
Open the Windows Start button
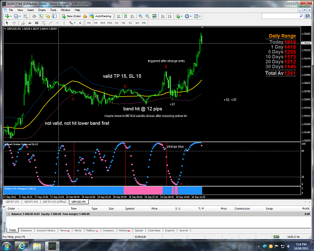6,246
